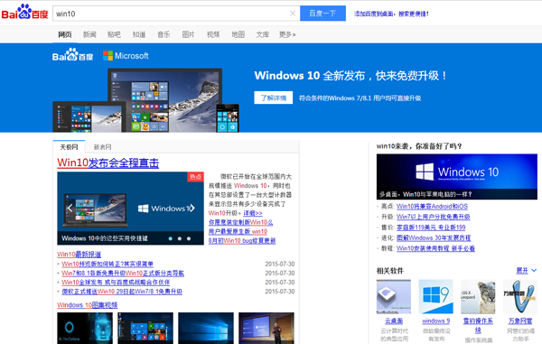
Task: Switch to the 贴吧 tab
Action: coord(114,34)
